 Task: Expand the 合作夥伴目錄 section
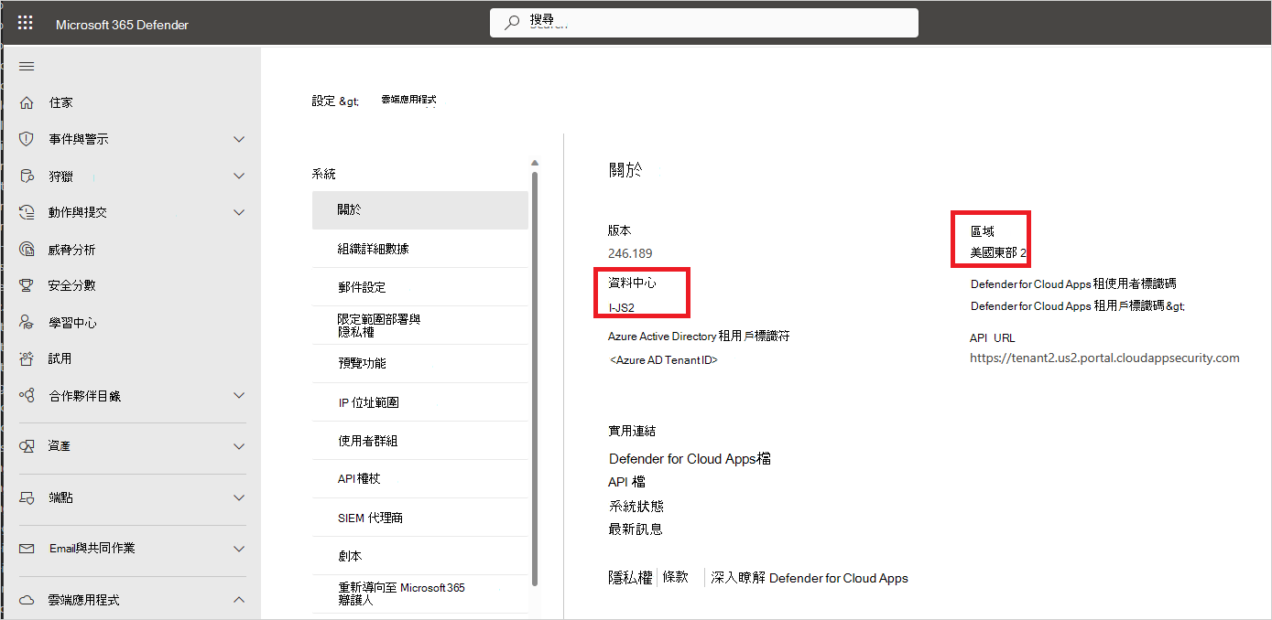237,397
